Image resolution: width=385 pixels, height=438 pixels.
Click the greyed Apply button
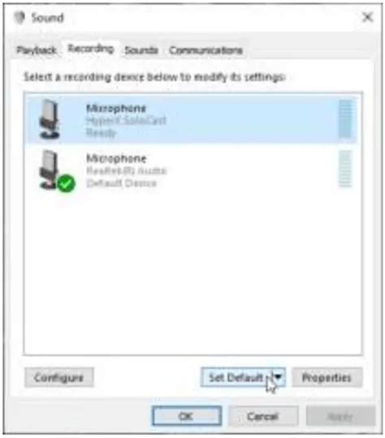click(340, 416)
